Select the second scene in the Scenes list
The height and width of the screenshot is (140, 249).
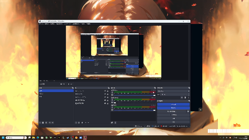click(56, 94)
